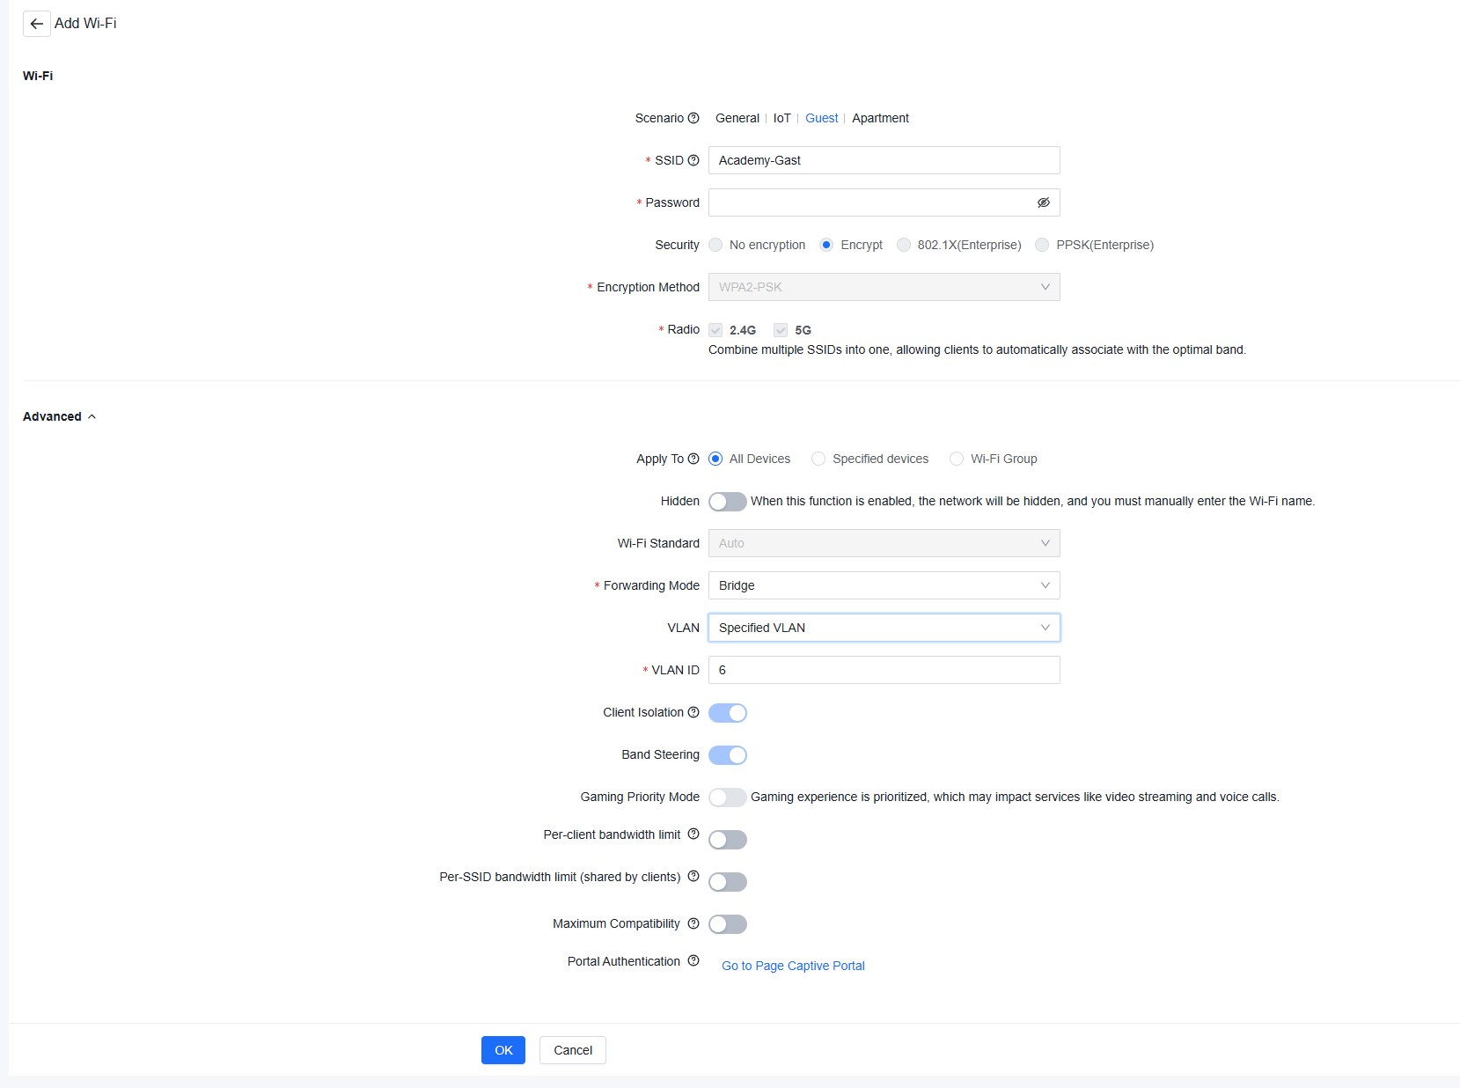The image size is (1460, 1088).
Task: Enable the Hidden network toggle
Action: 728,502
